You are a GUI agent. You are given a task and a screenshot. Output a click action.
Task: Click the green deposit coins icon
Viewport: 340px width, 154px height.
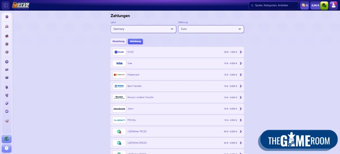(324, 6)
